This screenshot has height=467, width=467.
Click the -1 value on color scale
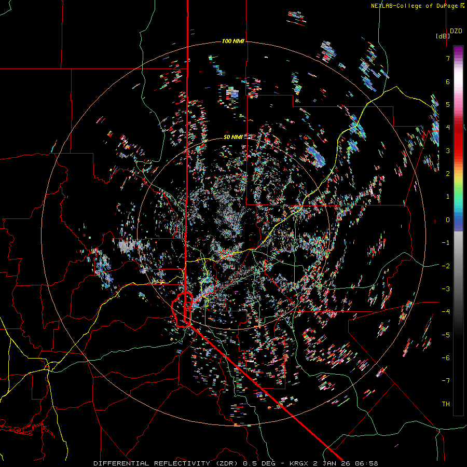446,243
